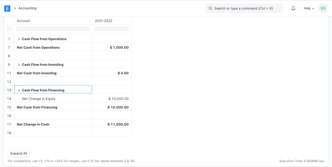Open notifications with the bell icon
The width and height of the screenshot is (332, 167).
[x=293, y=8]
